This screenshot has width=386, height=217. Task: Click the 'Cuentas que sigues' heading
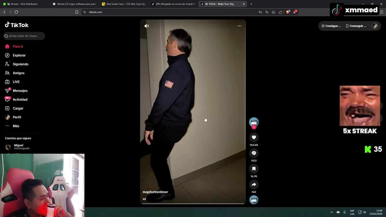coord(18,138)
